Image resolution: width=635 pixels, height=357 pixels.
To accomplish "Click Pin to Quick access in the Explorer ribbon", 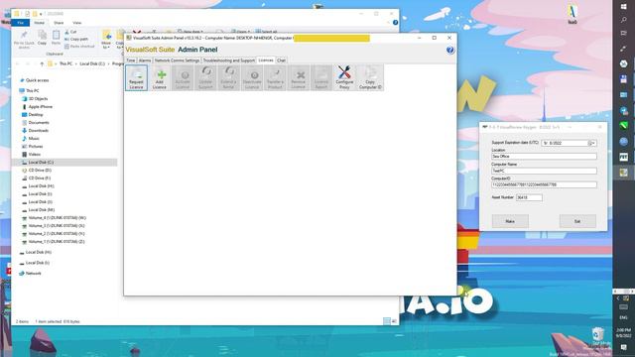I will (x=24, y=40).
